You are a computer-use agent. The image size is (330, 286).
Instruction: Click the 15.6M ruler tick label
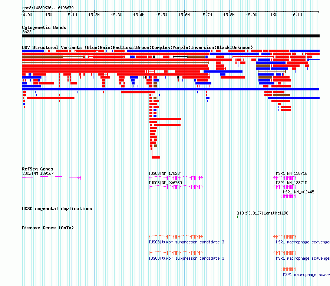[x=184, y=15]
